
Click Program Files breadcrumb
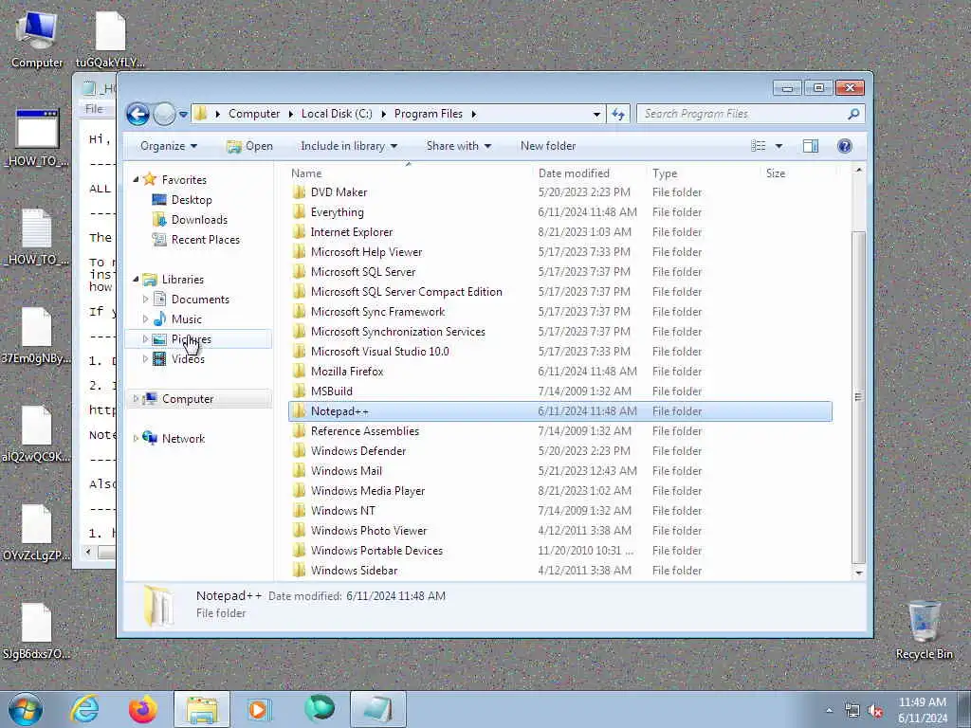point(429,114)
